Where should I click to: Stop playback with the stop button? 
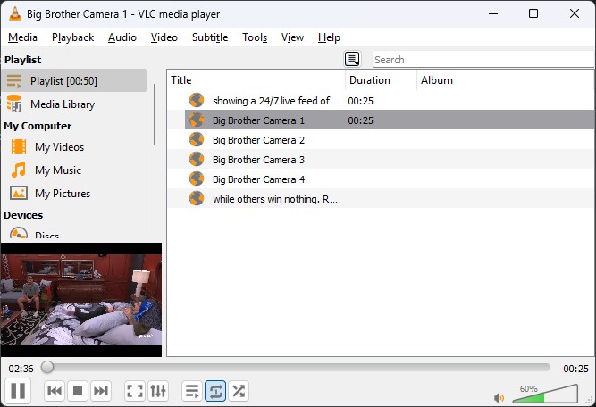point(78,391)
